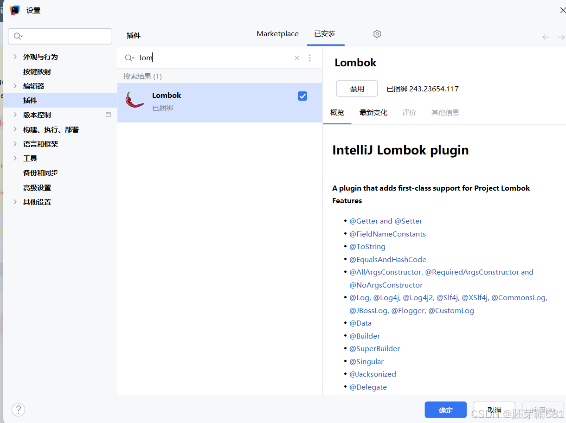The height and width of the screenshot is (423, 566).
Task: Click the Lombok chili pepper icon
Action: [x=135, y=100]
